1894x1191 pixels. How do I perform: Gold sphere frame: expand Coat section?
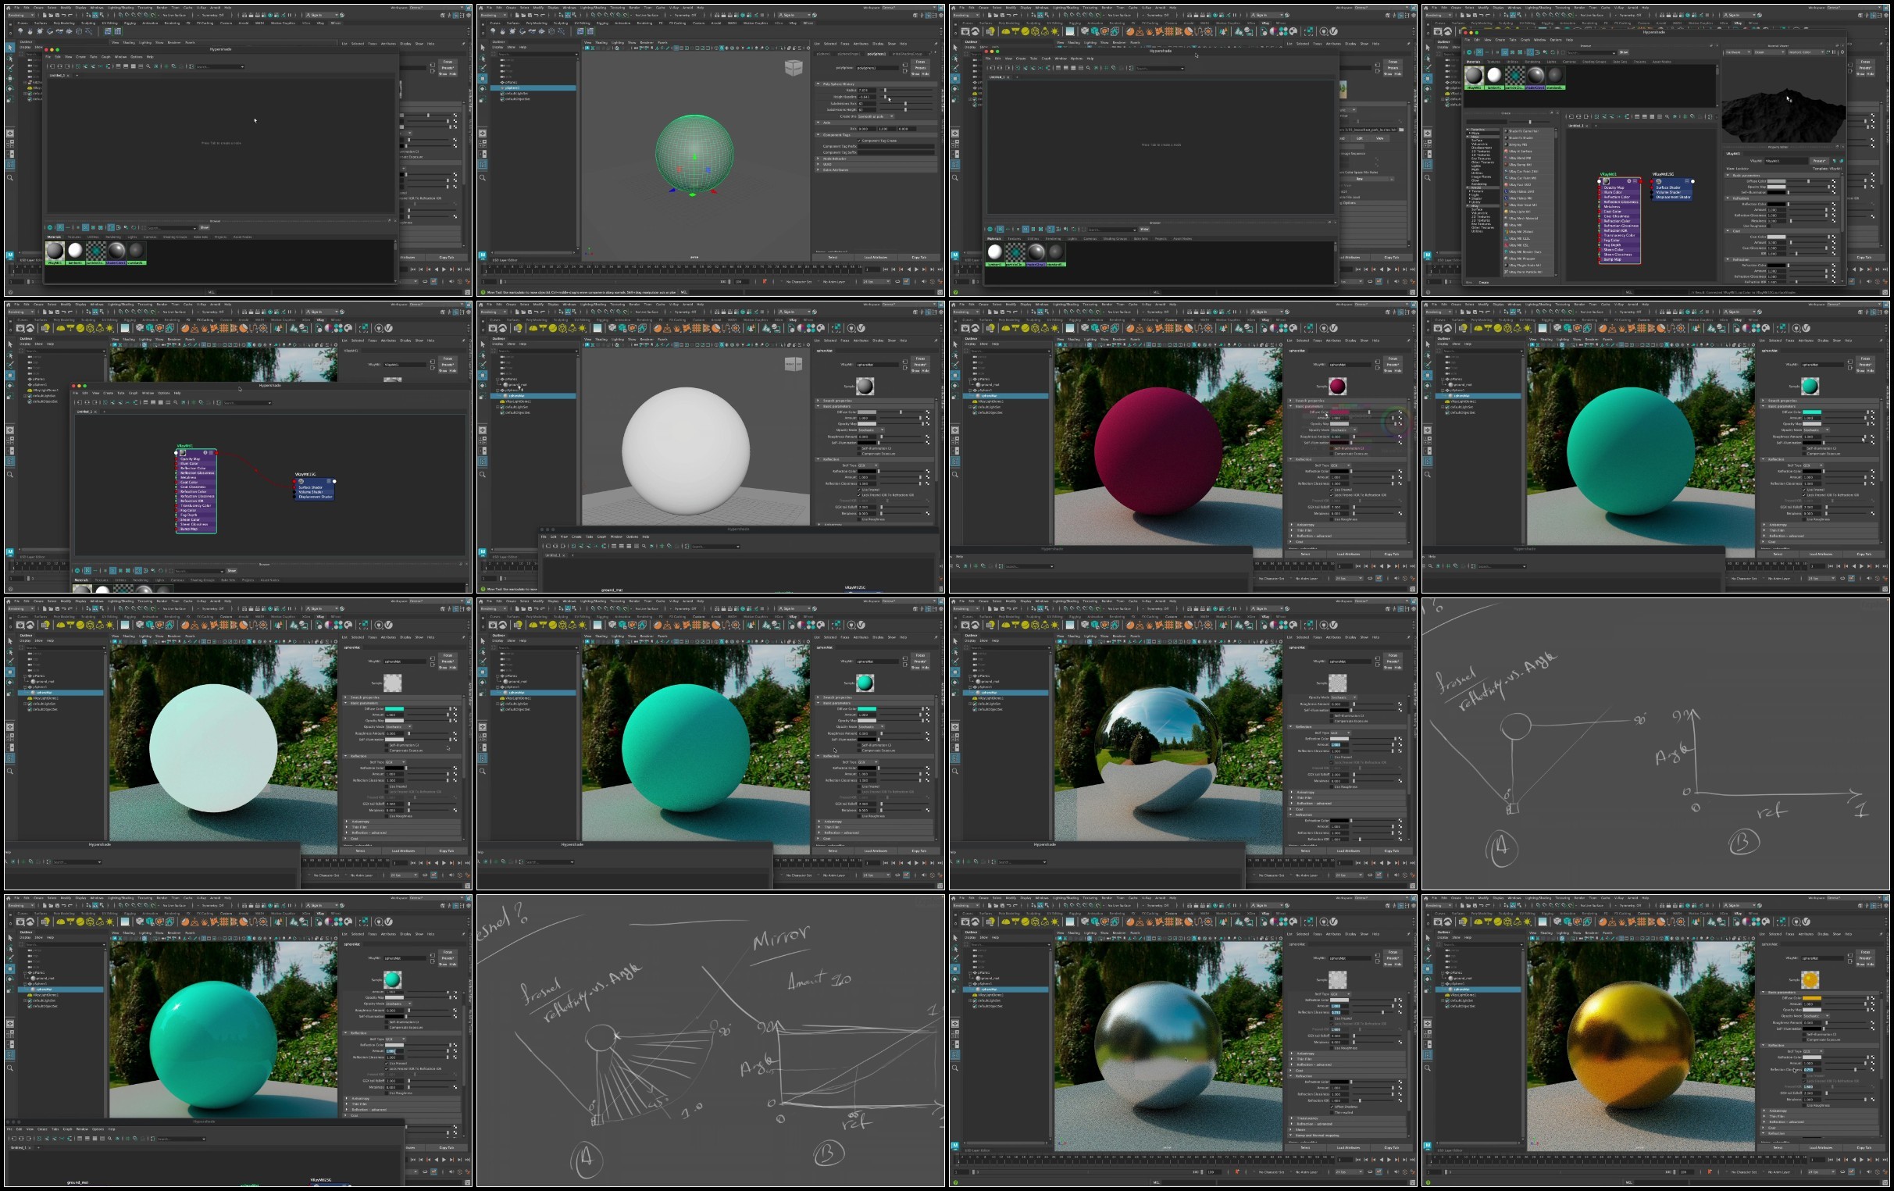(1820, 1128)
